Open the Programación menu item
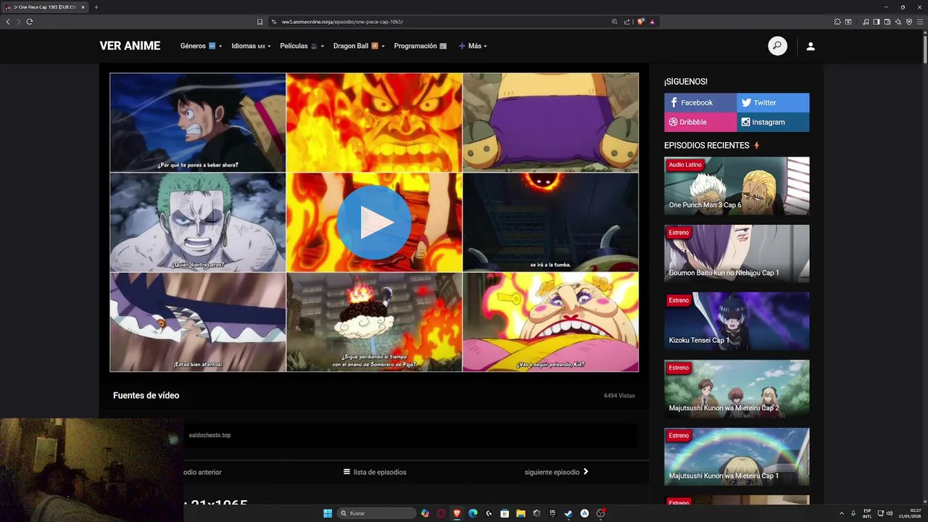The image size is (928, 522). (x=420, y=46)
